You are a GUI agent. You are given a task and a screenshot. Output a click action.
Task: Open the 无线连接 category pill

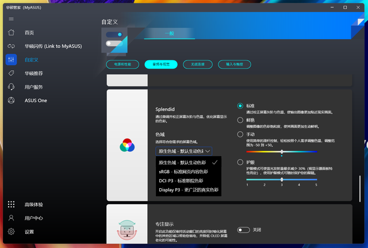[x=198, y=64]
